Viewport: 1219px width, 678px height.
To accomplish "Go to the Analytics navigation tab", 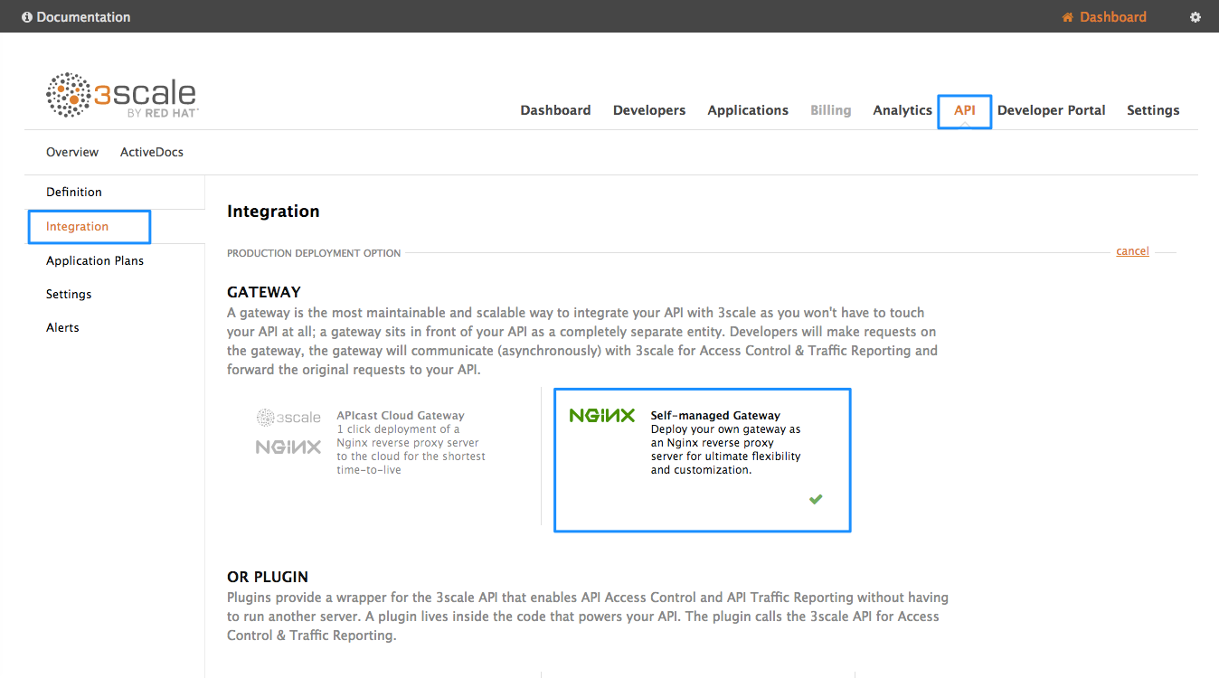I will (902, 110).
